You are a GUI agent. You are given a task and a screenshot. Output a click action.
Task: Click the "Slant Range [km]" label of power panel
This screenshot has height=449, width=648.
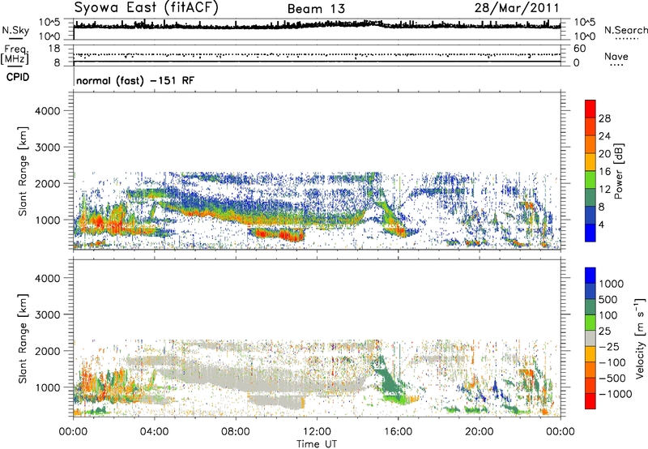[23, 171]
